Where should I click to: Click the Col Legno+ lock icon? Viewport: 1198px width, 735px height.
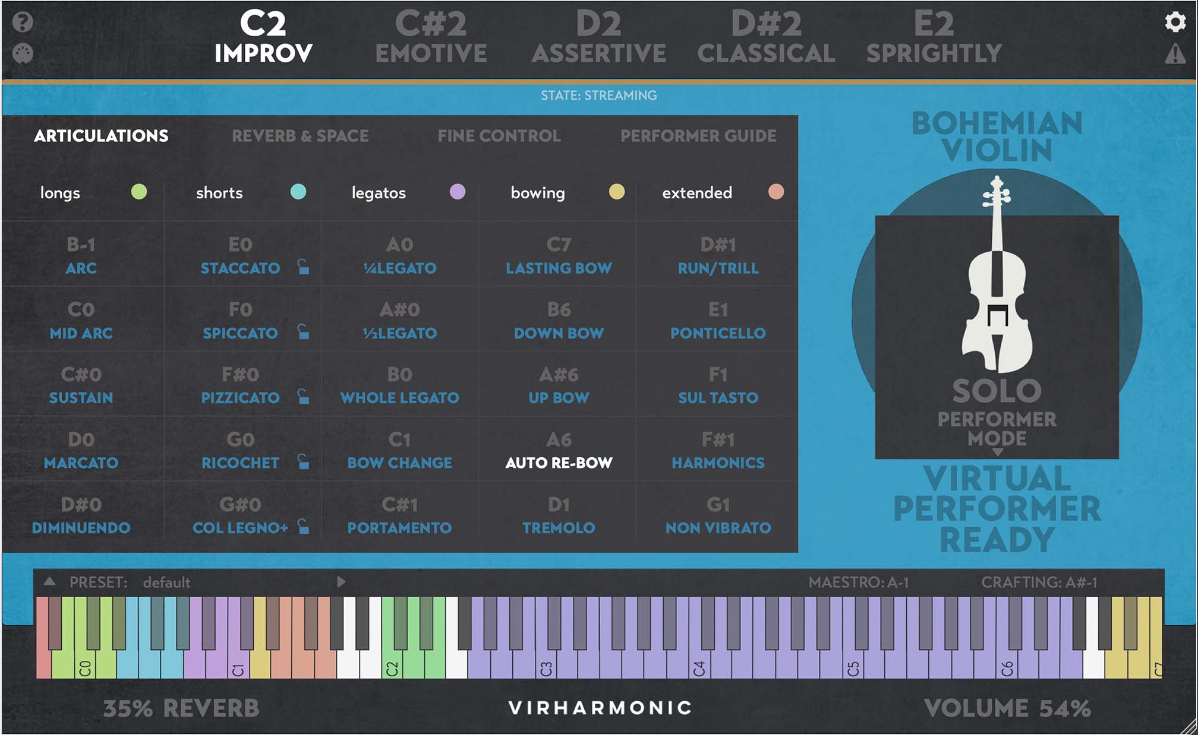coord(303,527)
